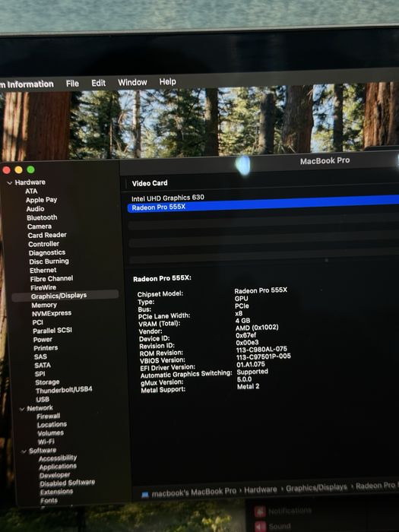Select Memory in the sidebar

[44, 305]
